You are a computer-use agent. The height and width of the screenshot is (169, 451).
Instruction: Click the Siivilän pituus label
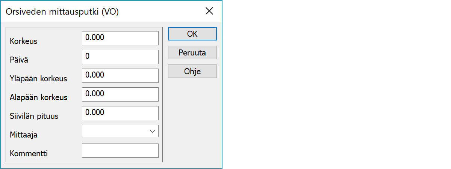click(x=34, y=116)
